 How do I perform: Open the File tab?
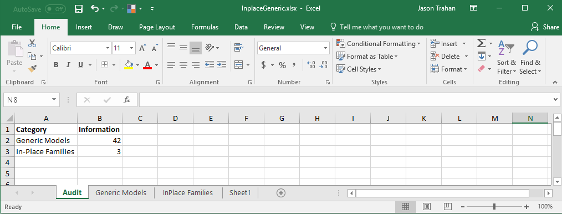[17, 27]
